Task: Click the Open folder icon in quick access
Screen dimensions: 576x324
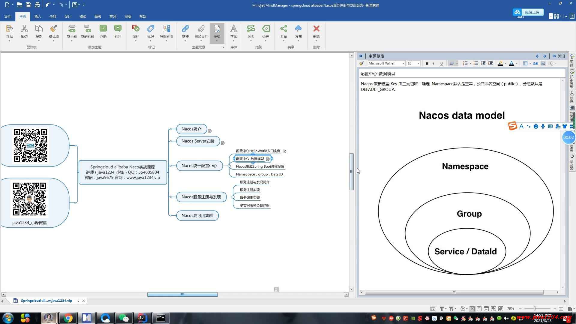Action: [x=19, y=5]
